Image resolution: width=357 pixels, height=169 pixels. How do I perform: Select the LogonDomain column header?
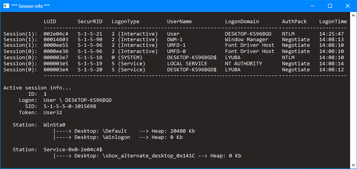coord(242,21)
